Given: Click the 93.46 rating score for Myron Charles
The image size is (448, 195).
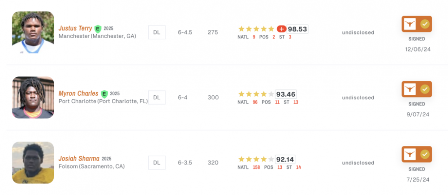Looking at the screenshot, I should click(286, 94).
